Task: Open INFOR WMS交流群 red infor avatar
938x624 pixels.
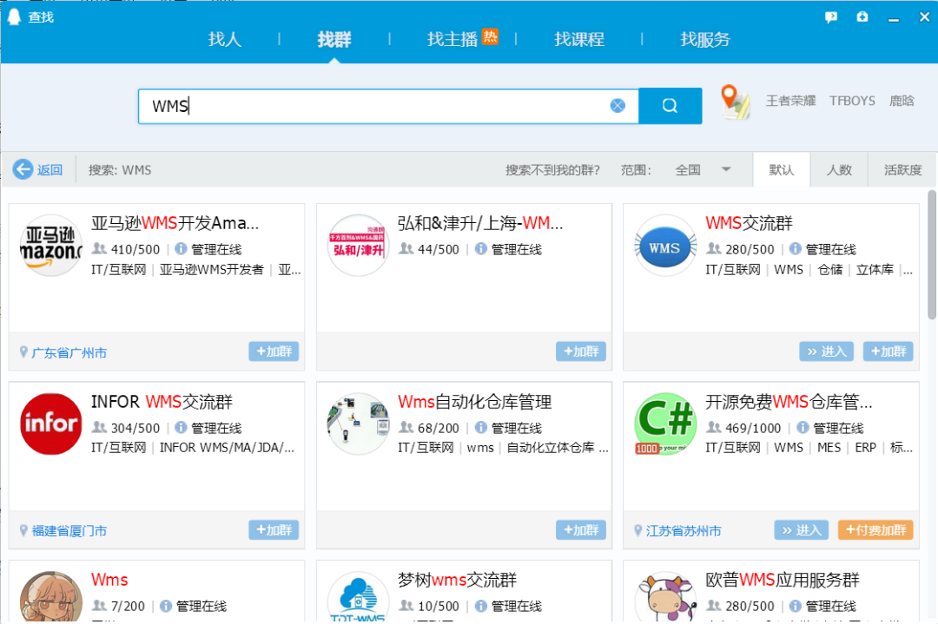Action: click(x=51, y=424)
